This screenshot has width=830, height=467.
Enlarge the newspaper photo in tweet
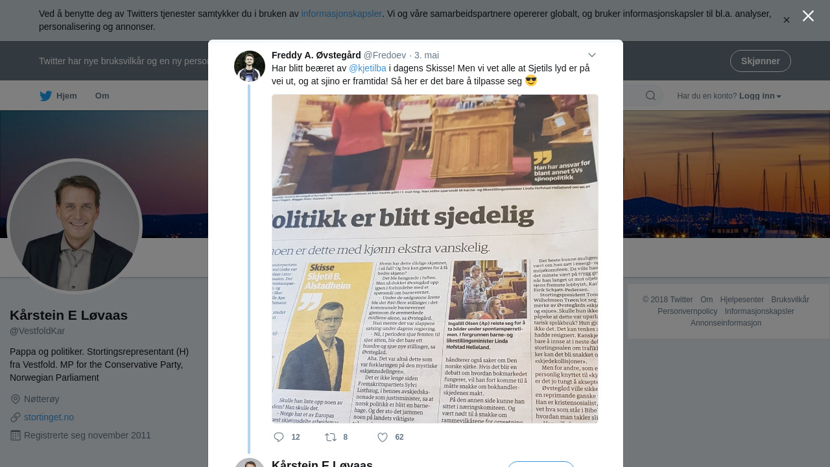(435, 259)
